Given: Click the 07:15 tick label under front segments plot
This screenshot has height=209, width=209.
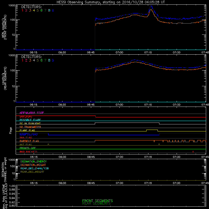Looking at the screenshot, I should point(148,53).
